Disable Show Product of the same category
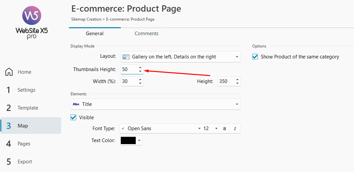This screenshot has width=354, height=172. [255, 57]
